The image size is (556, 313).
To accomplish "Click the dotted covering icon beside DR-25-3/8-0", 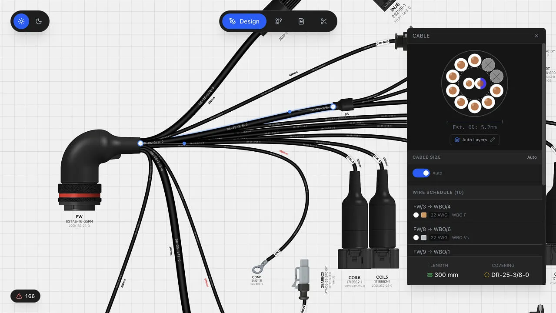I will 486,275.
